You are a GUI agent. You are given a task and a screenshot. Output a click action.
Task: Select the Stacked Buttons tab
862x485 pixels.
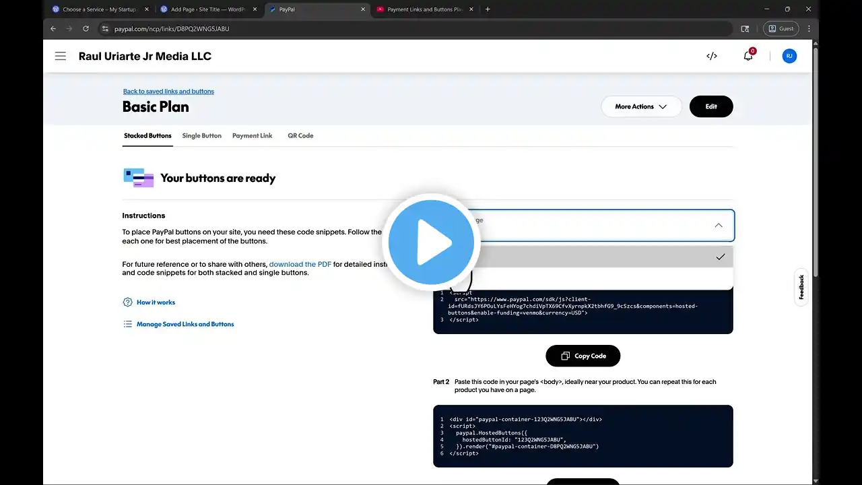click(x=147, y=136)
